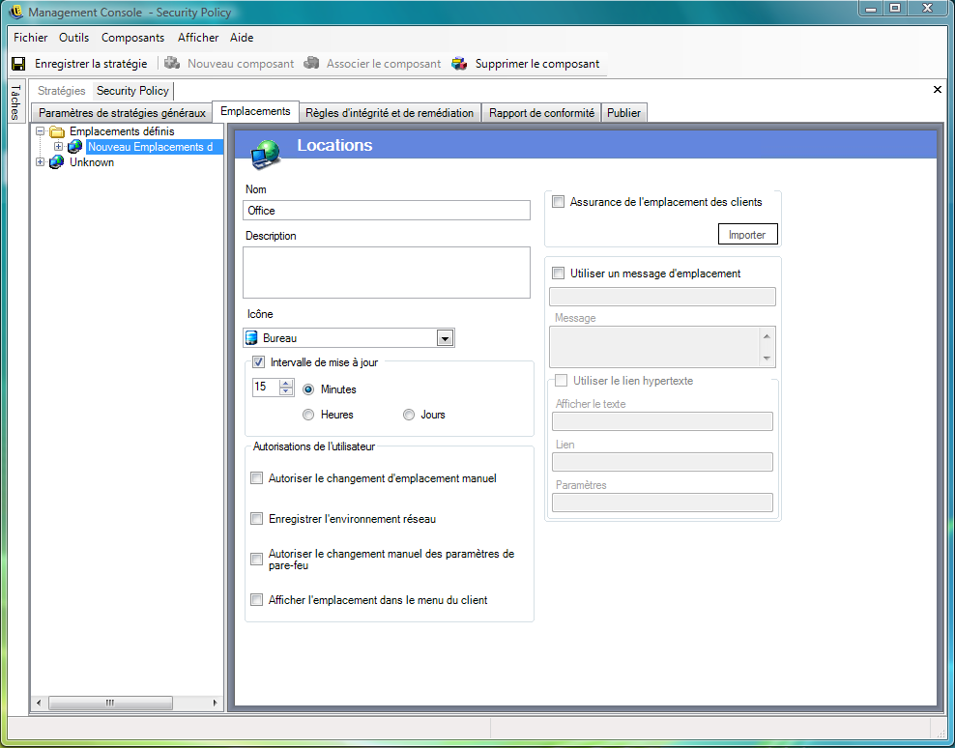Check Autoriser le changement manuel des paramètres de pare-feu

click(257, 560)
